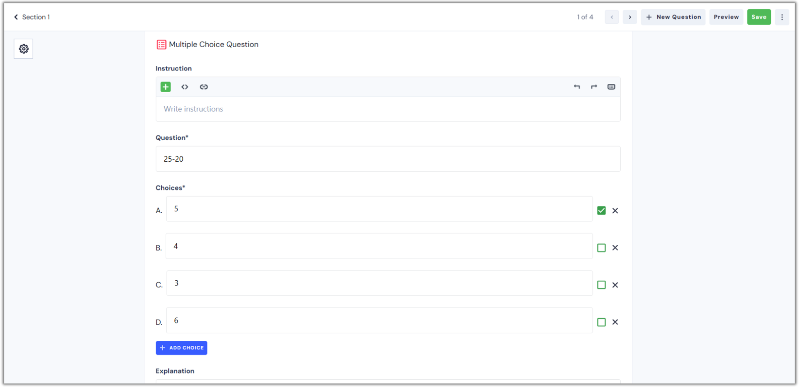
Task: Go to previous question using left chevron
Action: (x=612, y=17)
